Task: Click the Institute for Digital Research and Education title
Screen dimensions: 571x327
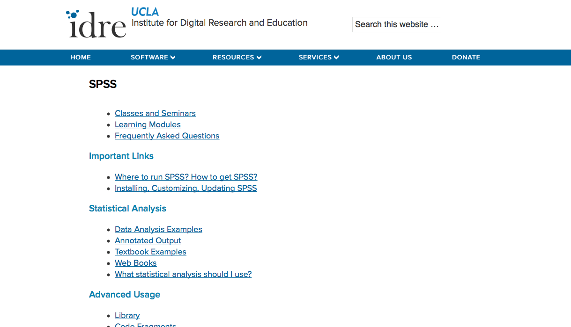Action: (x=220, y=23)
